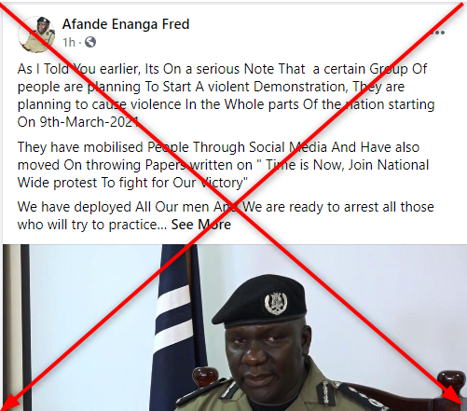Open the police officer photo
This screenshot has width=467, height=411.
coord(235,327)
